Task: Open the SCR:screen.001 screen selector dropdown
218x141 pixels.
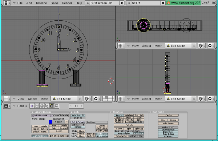Action: 87,3
